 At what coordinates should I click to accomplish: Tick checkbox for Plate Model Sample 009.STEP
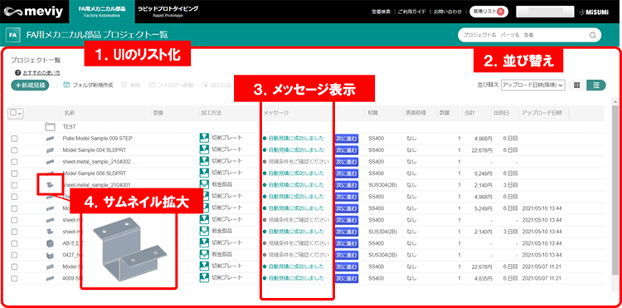[x=14, y=139]
